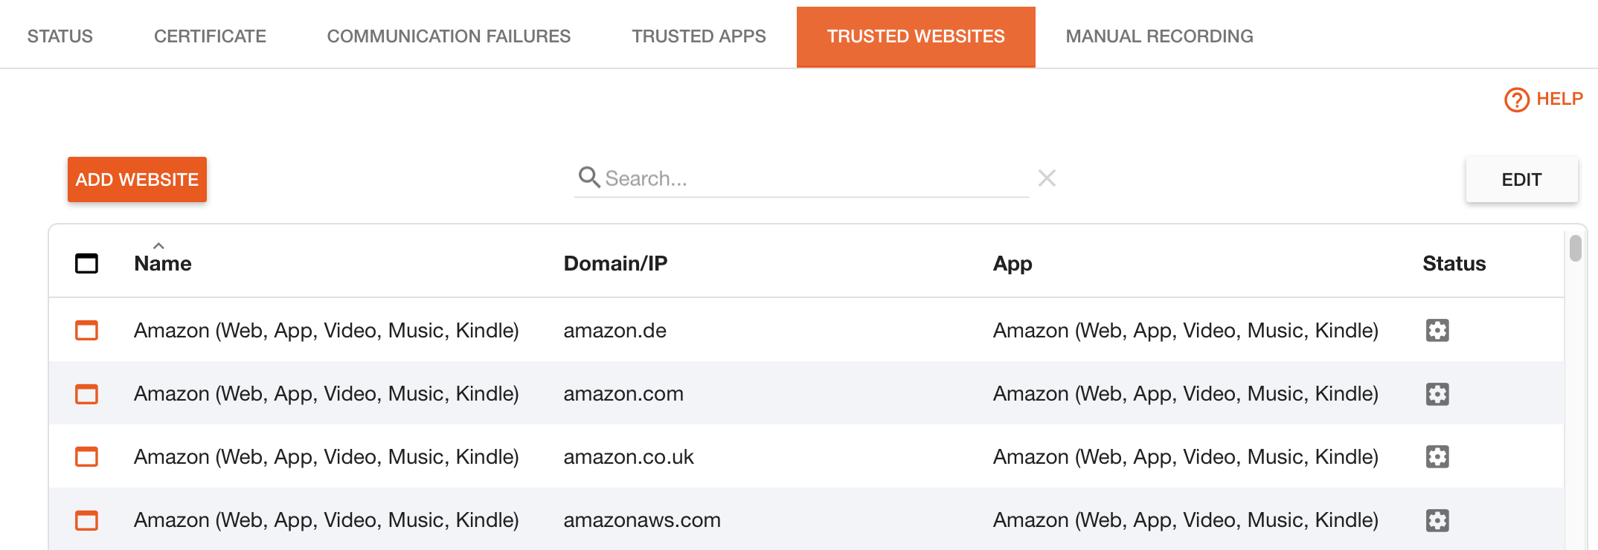Click the status gear icon for amazon.co.uk

pyautogui.click(x=1437, y=456)
